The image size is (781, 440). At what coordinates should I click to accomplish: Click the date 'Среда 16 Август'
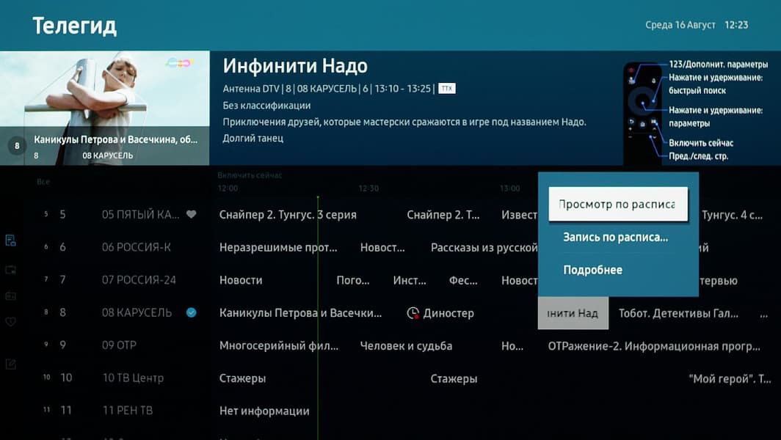pyautogui.click(x=680, y=25)
